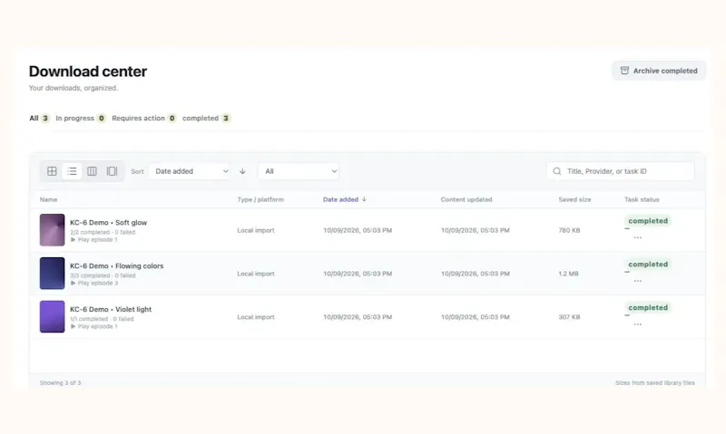Open more options for Violet light row
The width and height of the screenshot is (726, 434).
tap(638, 324)
